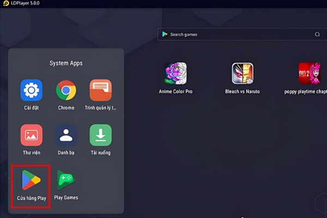Click the System Apps folder title
The image size is (327, 218).
[66, 63]
